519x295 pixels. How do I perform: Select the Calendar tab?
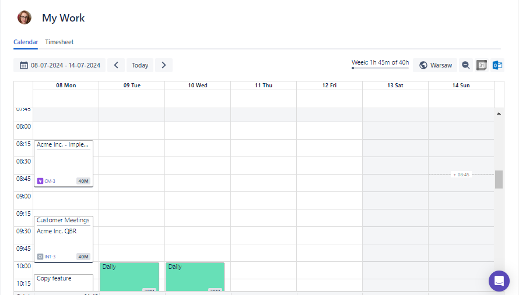point(26,42)
